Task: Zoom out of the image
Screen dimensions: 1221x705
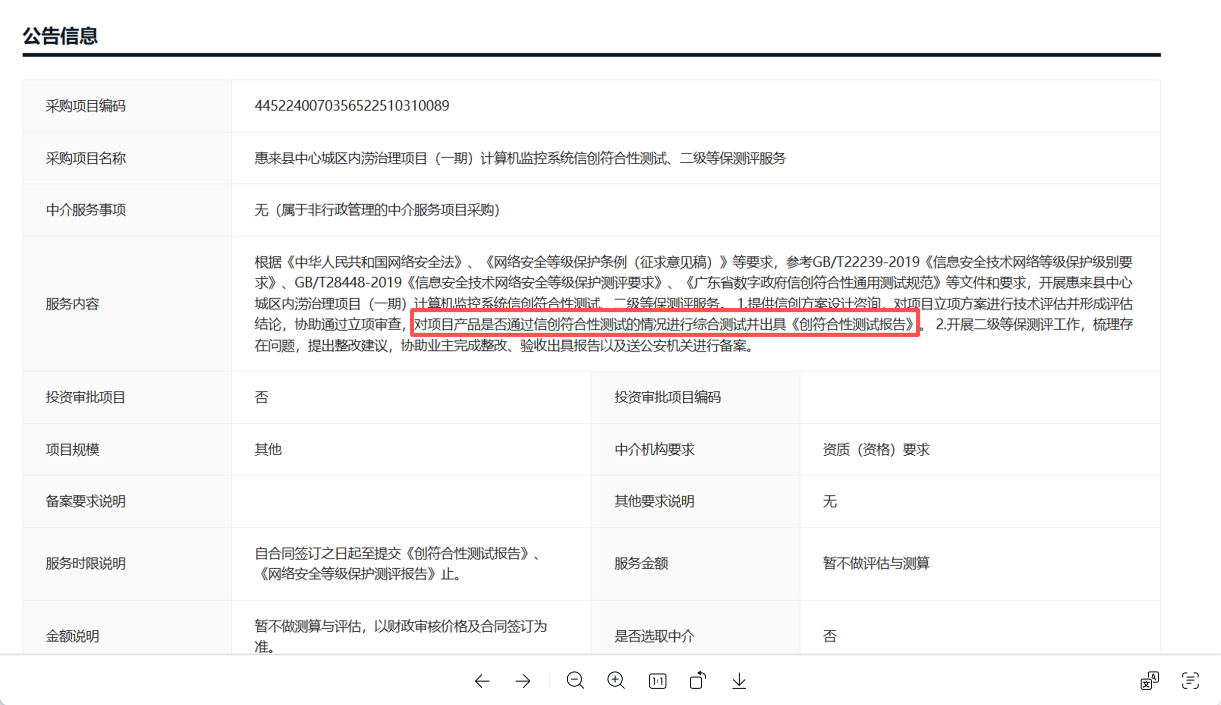Action: (575, 680)
